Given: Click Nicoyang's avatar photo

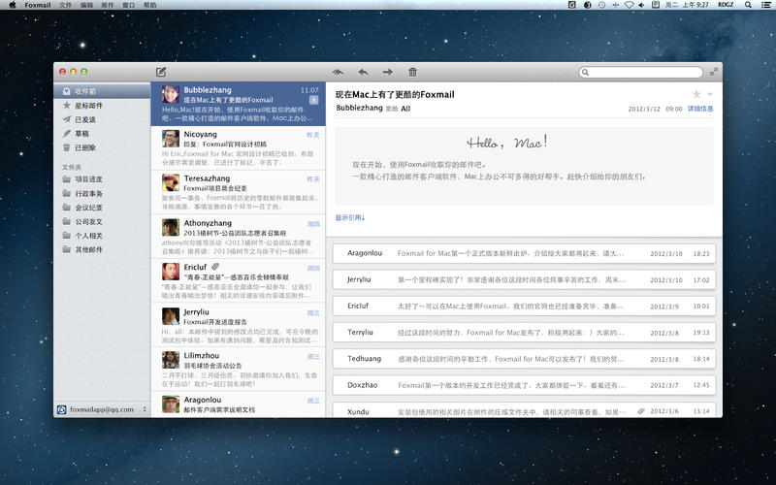Looking at the screenshot, I should click(x=171, y=139).
